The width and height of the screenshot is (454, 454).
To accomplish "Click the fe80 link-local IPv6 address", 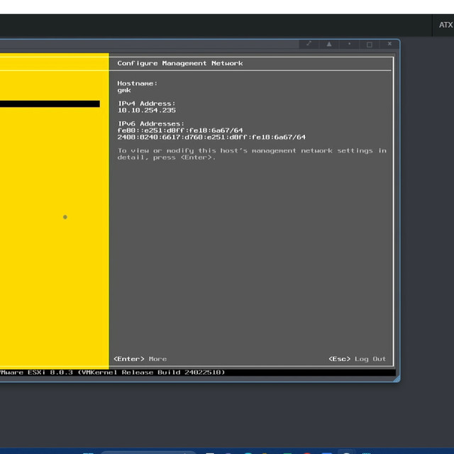I will 180,131.
